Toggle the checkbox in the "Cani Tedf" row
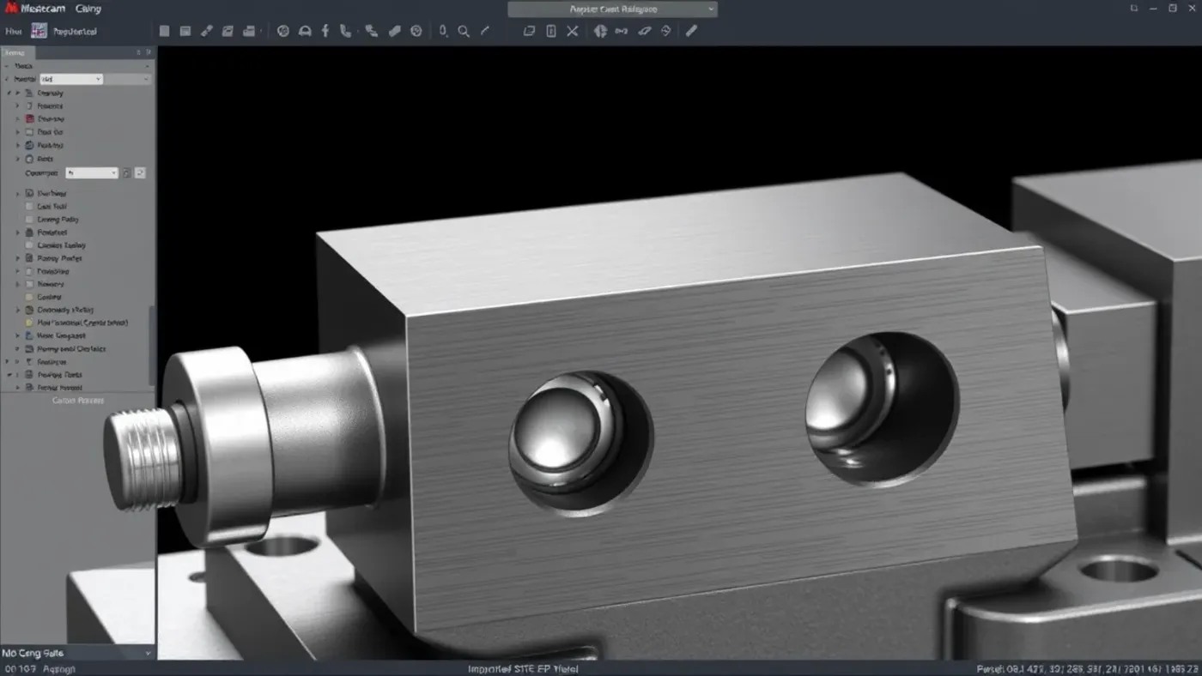 tap(29, 207)
